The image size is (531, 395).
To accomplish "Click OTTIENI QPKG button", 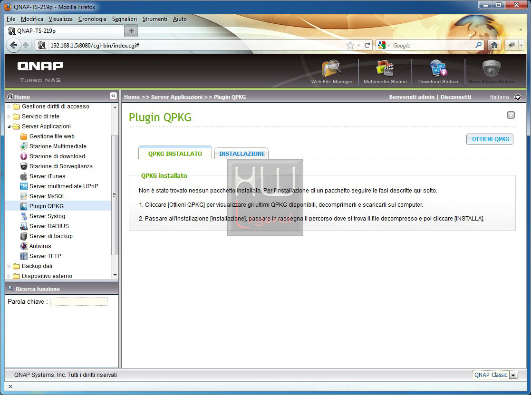I will click(x=490, y=139).
